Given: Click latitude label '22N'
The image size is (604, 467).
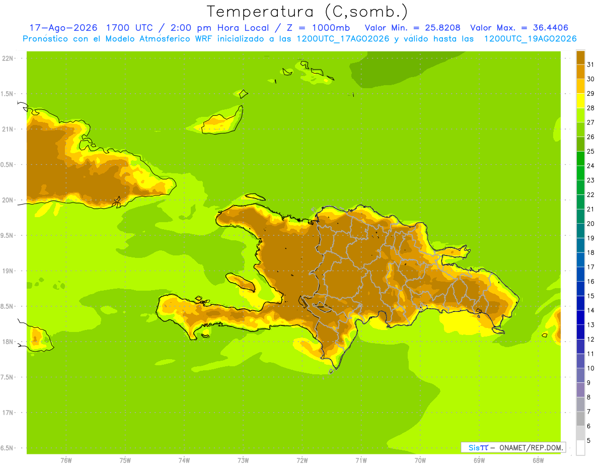Looking at the screenshot, I should point(8,58).
